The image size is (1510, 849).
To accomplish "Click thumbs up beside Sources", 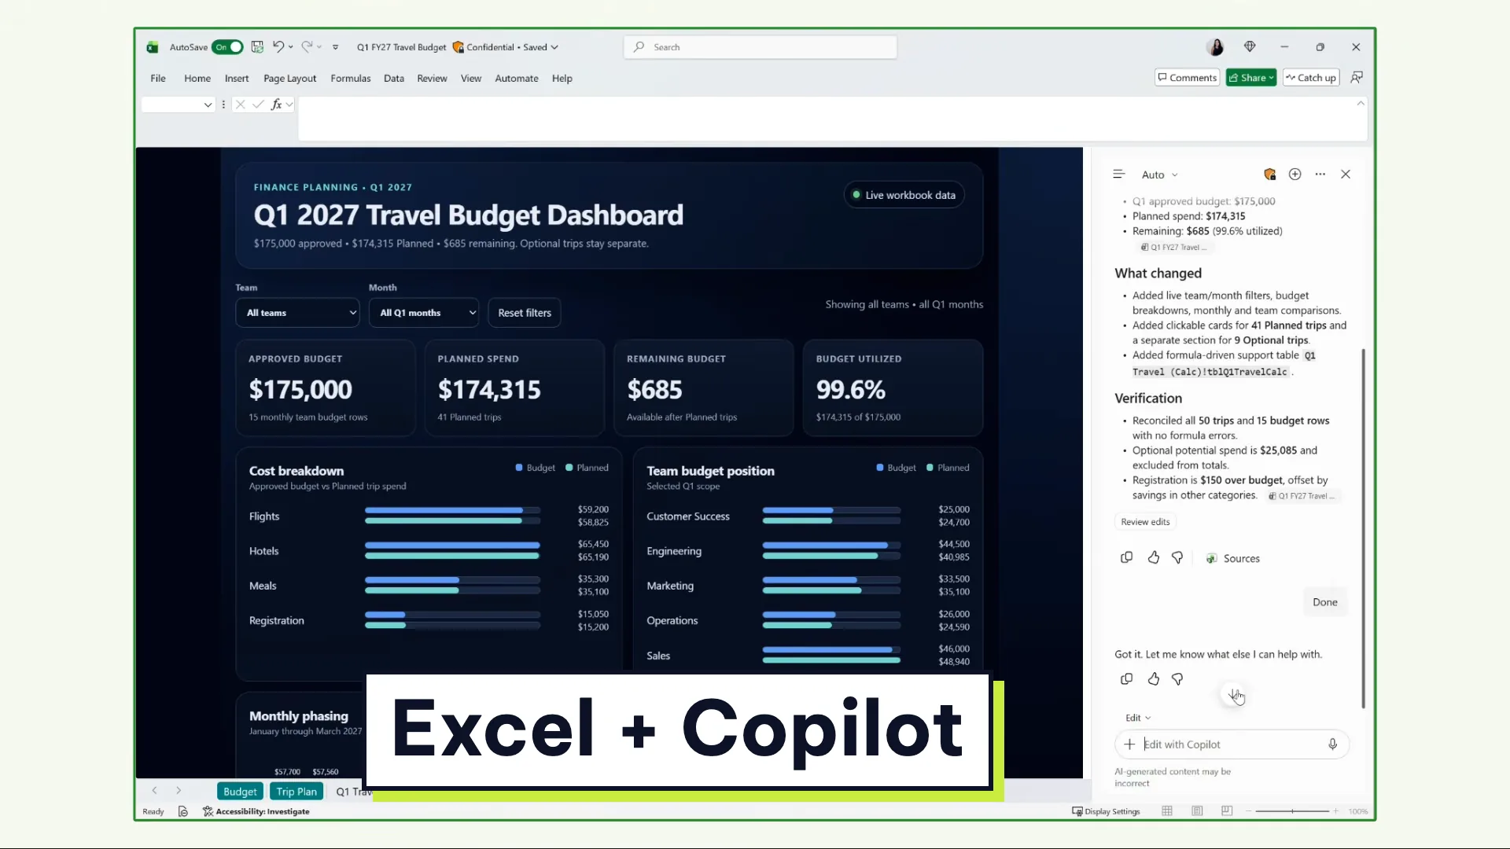I will tap(1154, 558).
